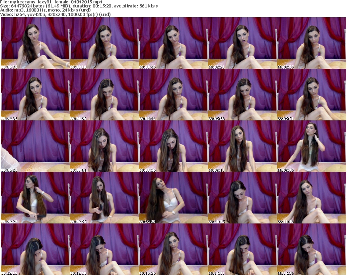Select the thumbnail stamped 00:04:41
The height and width of the screenshot is (275, 347).
coord(173,95)
